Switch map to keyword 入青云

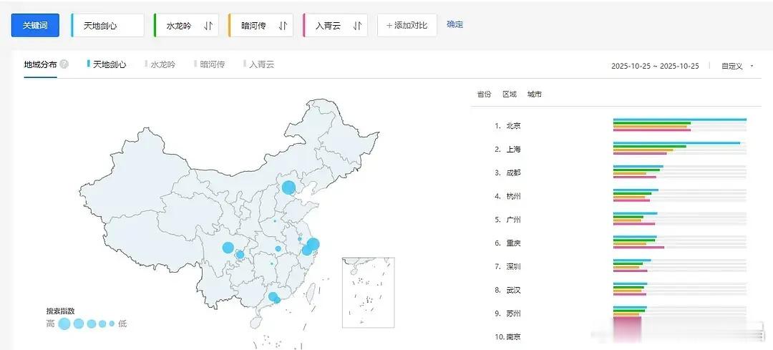259,64
